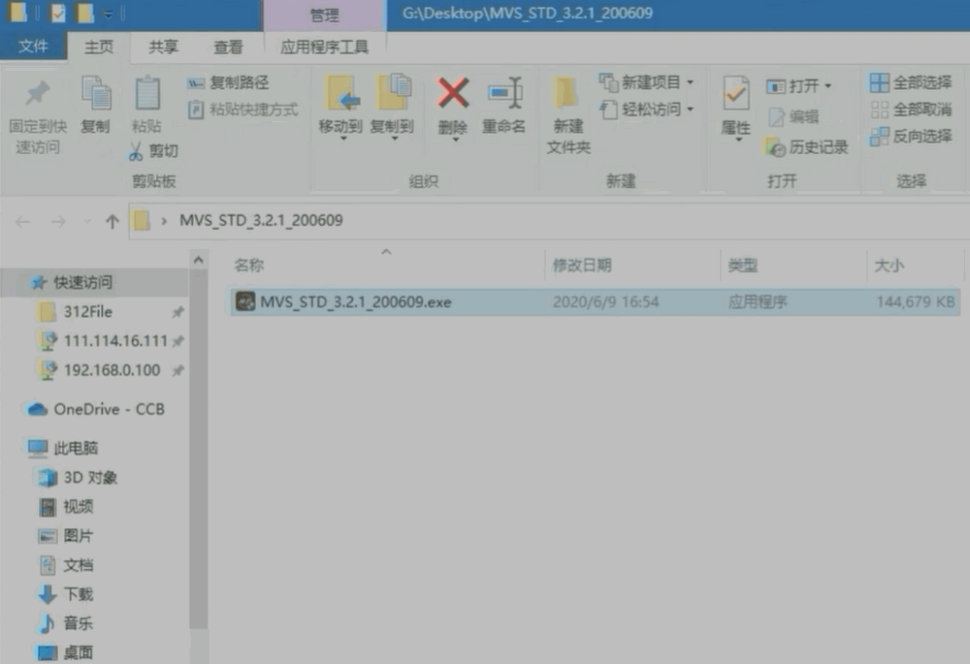Open the View ribbon tab
This screenshot has width=970, height=664.
tap(228, 47)
